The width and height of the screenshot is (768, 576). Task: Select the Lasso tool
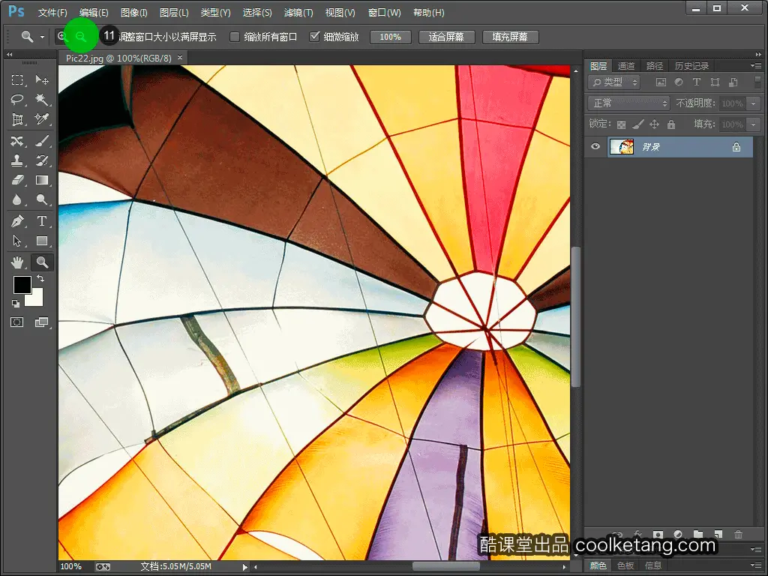pos(17,100)
